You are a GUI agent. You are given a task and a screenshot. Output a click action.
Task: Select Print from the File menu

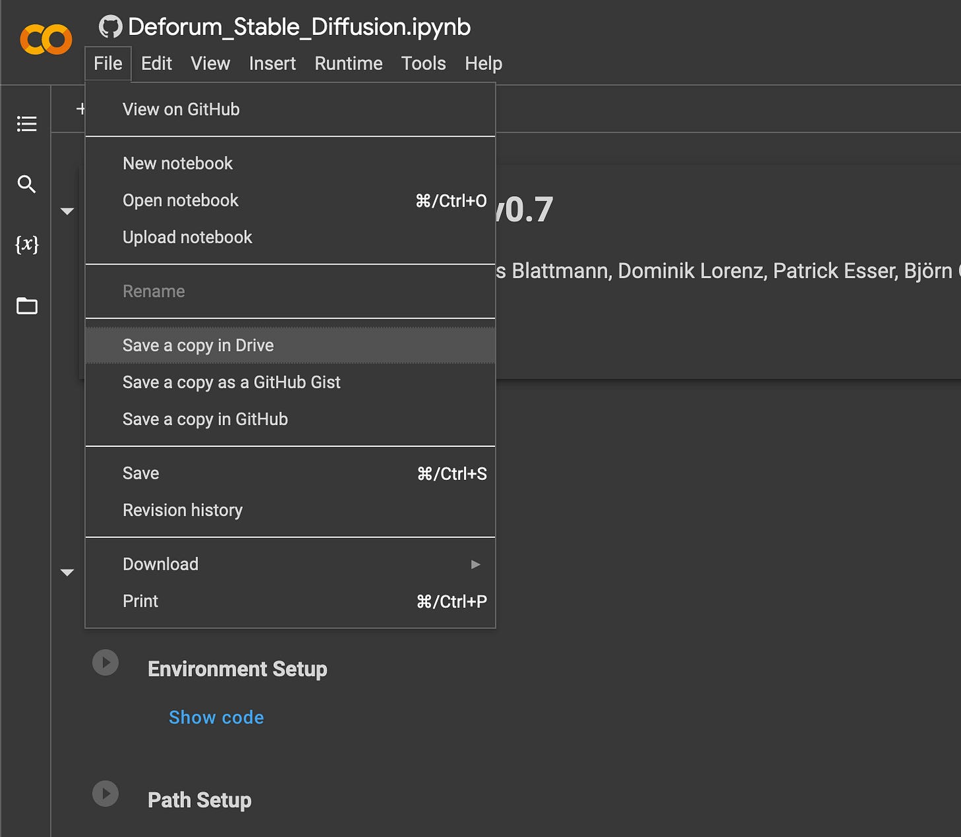pos(290,601)
